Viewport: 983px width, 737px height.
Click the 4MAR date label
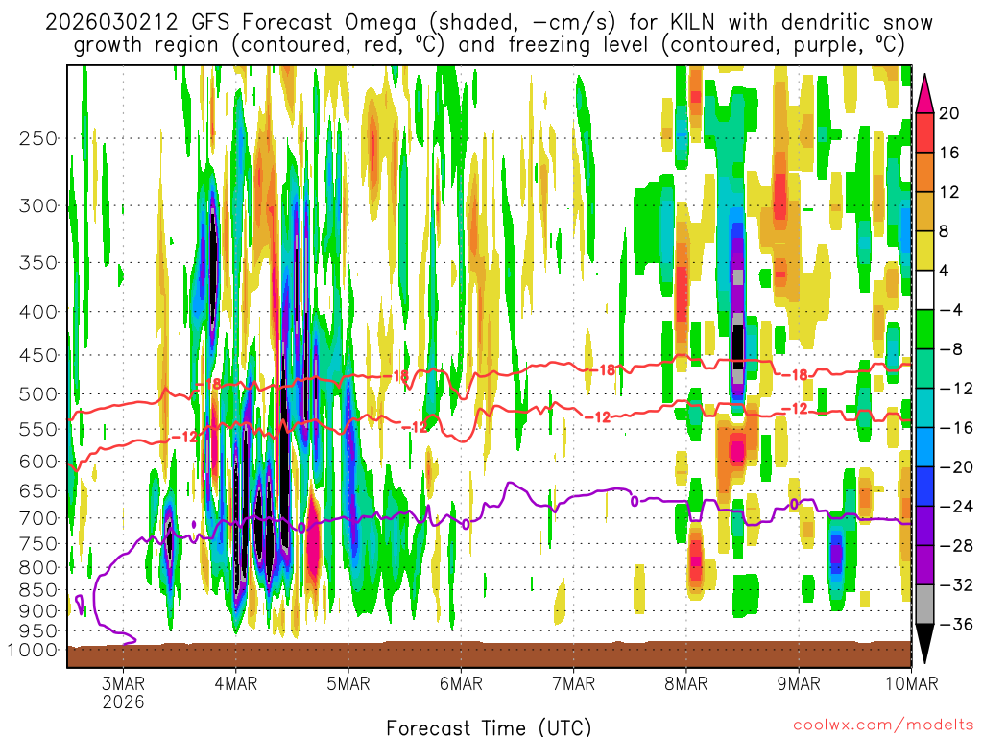[x=236, y=683]
